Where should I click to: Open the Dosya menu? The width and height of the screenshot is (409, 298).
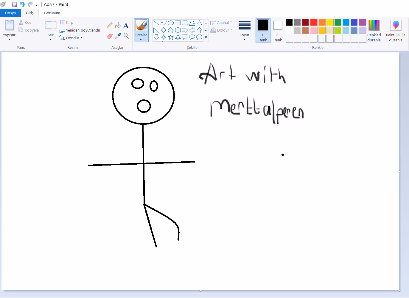10,13
